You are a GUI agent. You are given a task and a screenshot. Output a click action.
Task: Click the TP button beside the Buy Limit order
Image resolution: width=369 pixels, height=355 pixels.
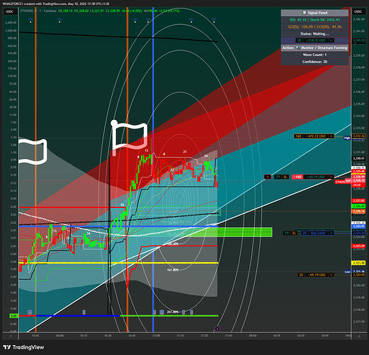(287, 233)
